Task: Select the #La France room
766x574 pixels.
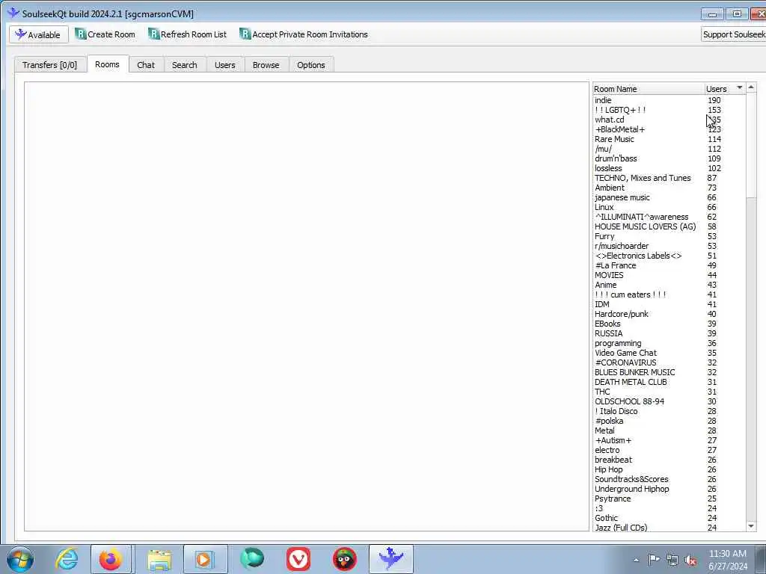Action: (x=668, y=265)
